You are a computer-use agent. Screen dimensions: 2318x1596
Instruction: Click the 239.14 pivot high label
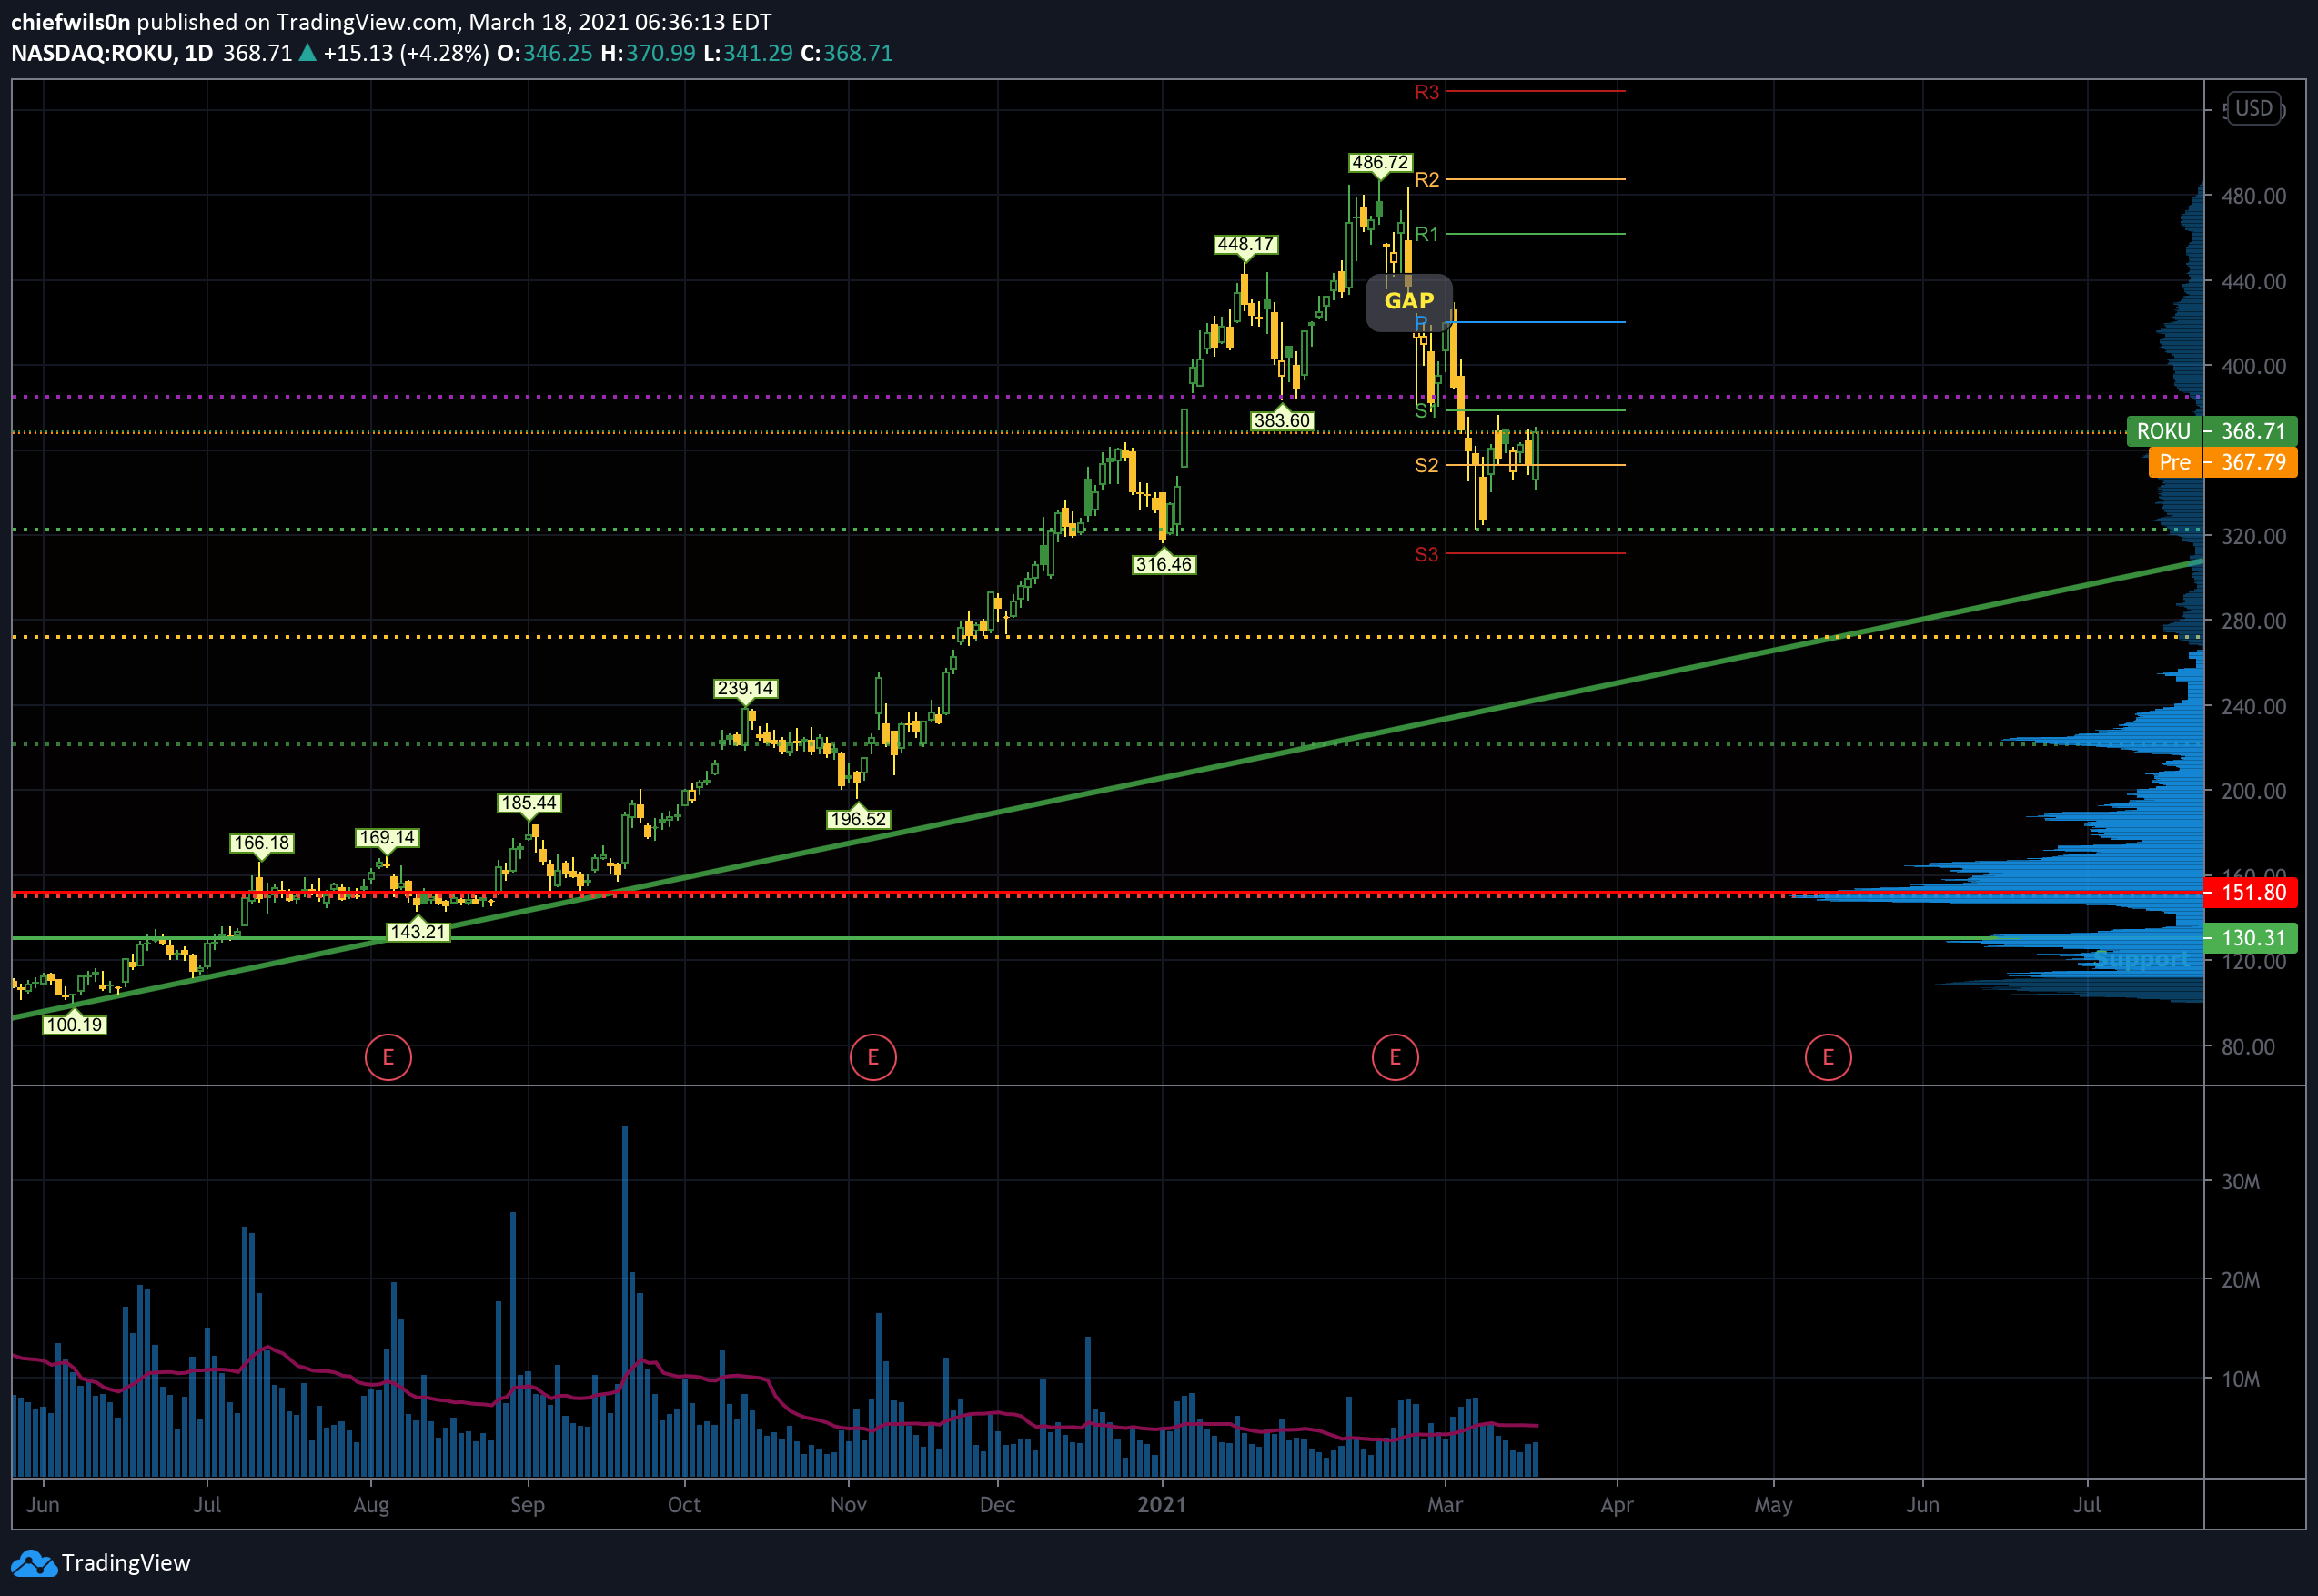tap(745, 688)
